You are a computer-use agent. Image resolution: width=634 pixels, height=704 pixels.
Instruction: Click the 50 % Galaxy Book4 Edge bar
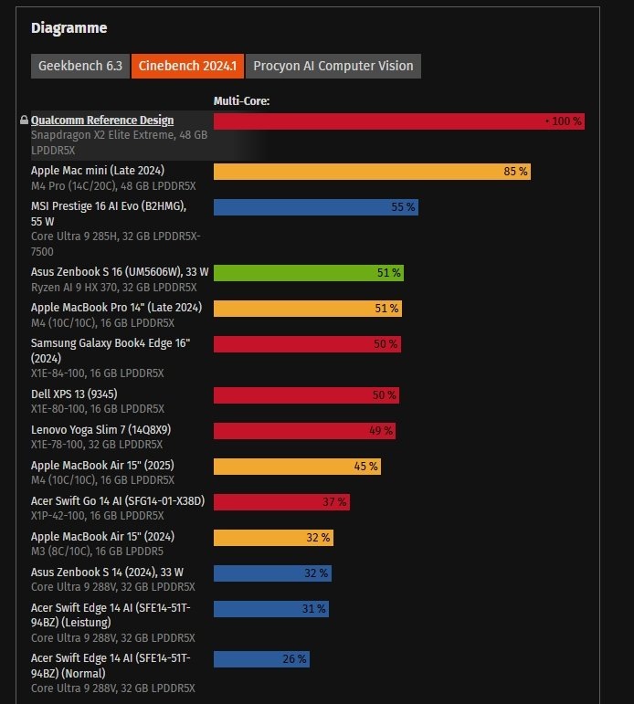307,344
